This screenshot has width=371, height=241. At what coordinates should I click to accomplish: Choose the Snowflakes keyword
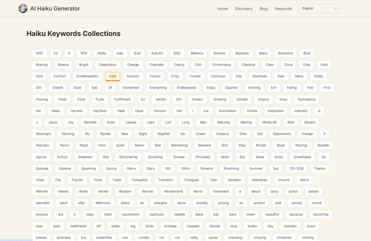click(x=302, y=157)
